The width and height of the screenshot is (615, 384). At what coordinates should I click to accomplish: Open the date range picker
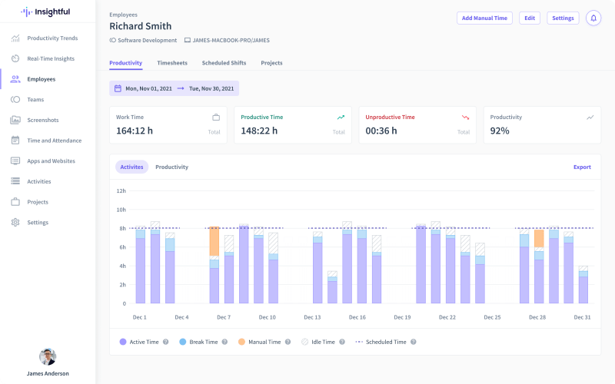174,88
